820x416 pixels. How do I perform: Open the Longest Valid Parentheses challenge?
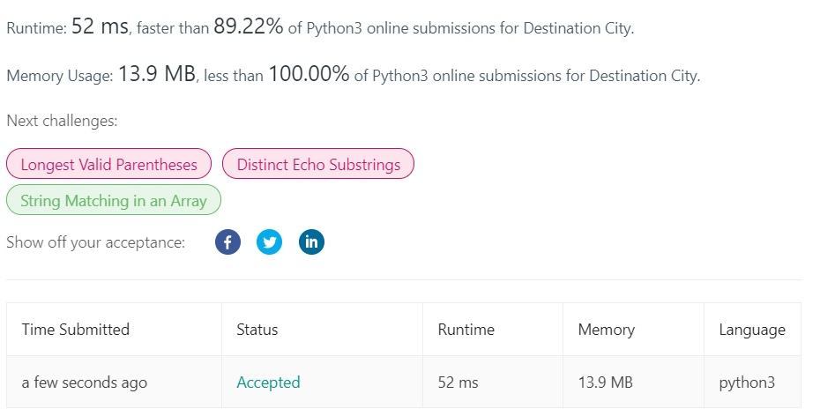pos(108,164)
